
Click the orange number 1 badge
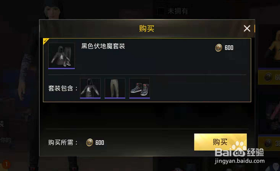click(x=7, y=164)
